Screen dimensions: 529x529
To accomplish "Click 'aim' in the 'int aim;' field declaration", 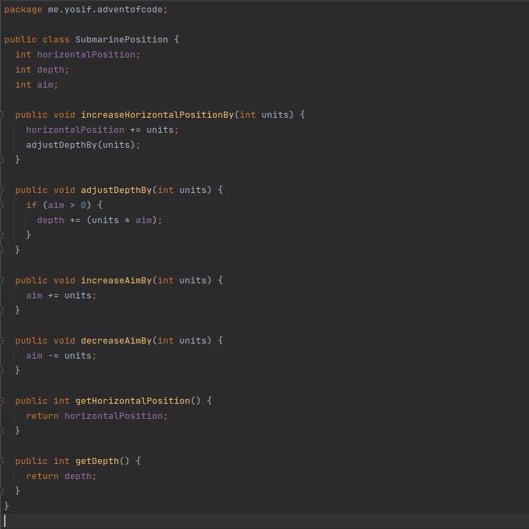I will (x=45, y=85).
